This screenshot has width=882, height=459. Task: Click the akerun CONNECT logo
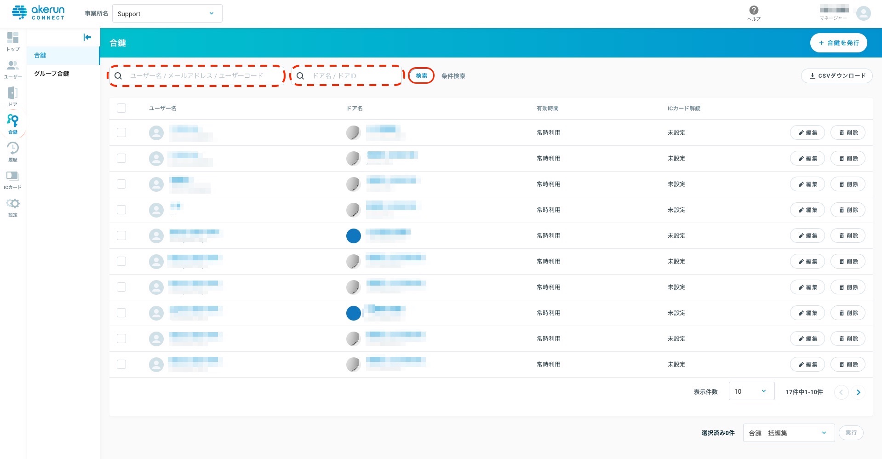[x=38, y=13]
